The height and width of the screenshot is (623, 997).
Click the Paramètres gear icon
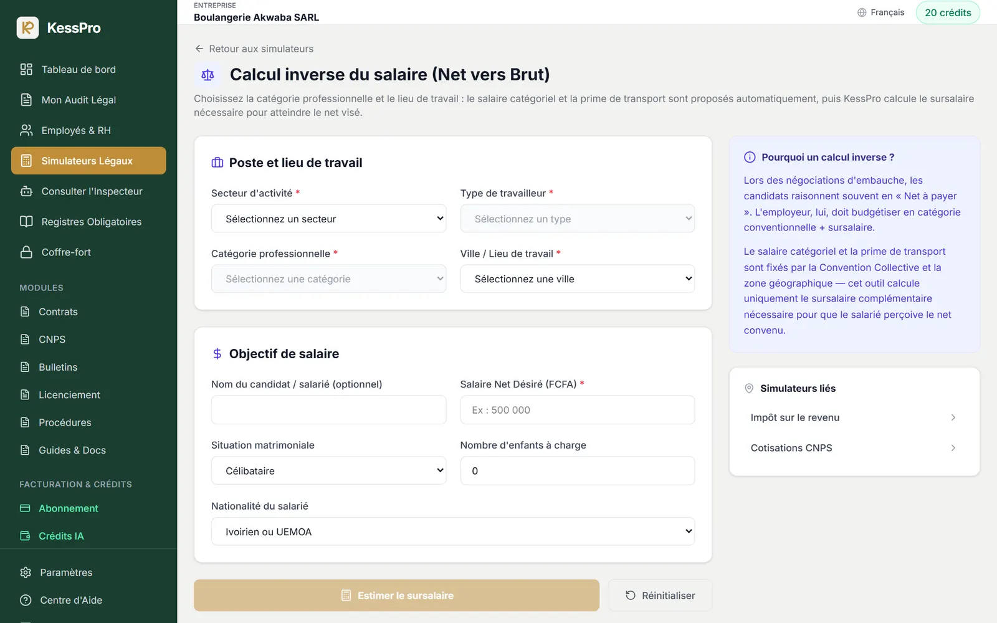26,573
